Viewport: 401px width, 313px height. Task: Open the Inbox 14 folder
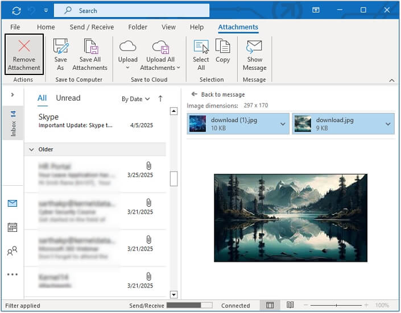(13, 123)
